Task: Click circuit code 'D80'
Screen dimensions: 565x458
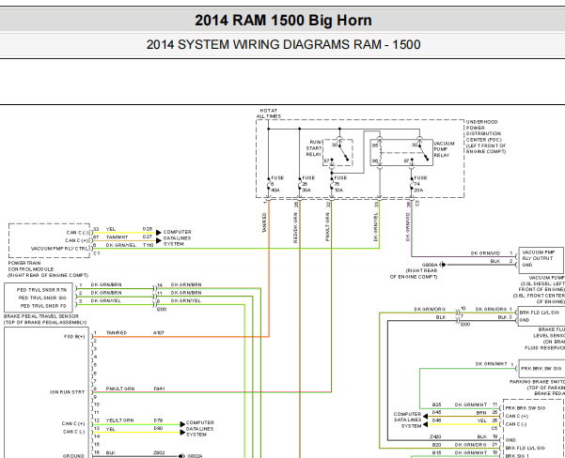Action: 158,429
